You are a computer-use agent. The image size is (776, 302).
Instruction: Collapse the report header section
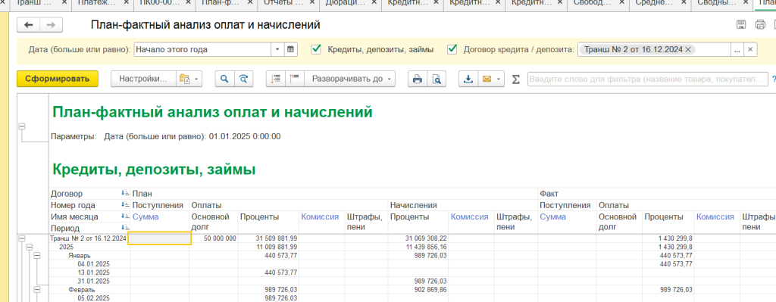pos(21,127)
